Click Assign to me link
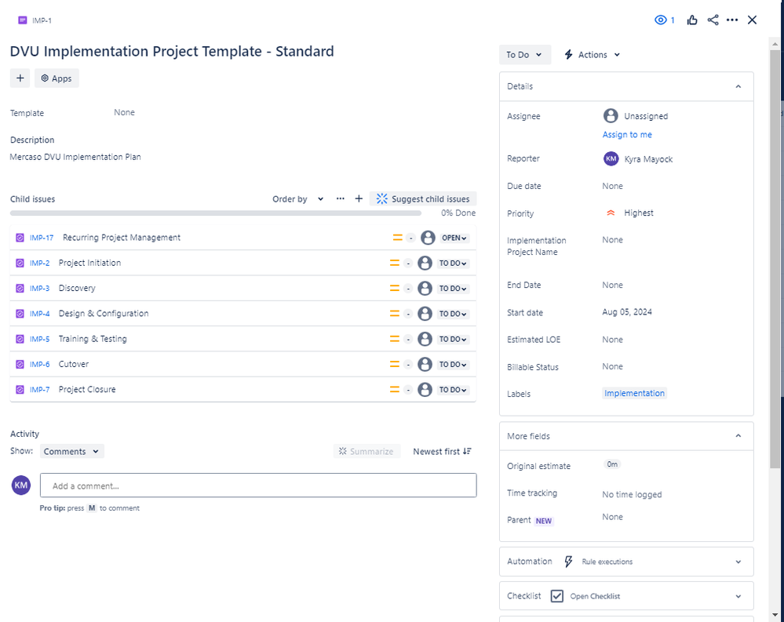The image size is (784, 622). [x=627, y=135]
